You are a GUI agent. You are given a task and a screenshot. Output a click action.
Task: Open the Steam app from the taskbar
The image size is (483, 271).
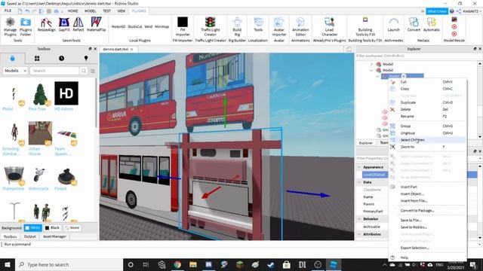click(271, 264)
